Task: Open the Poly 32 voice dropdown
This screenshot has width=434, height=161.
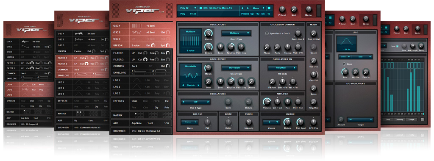Action: [188, 8]
